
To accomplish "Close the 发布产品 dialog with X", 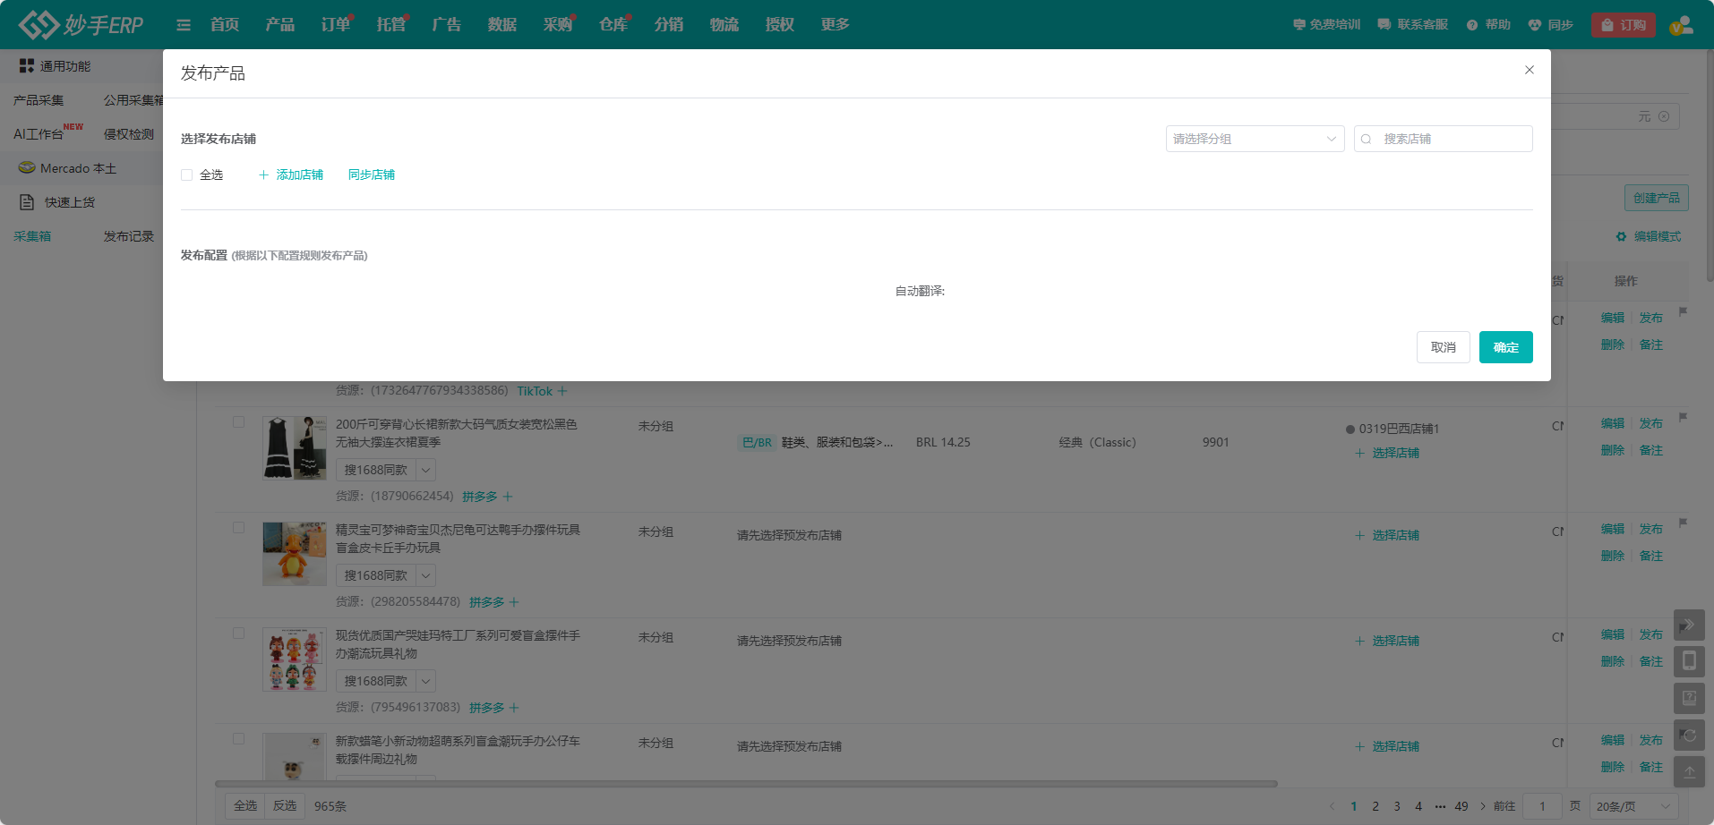I will 1530,70.
